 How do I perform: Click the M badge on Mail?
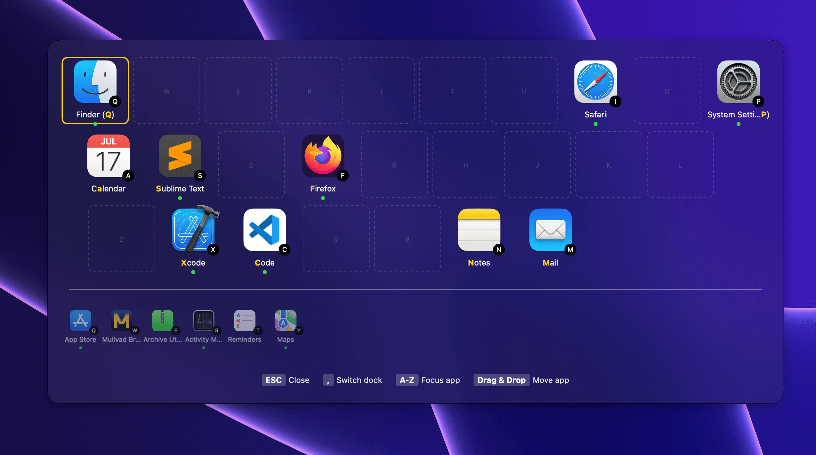point(570,250)
